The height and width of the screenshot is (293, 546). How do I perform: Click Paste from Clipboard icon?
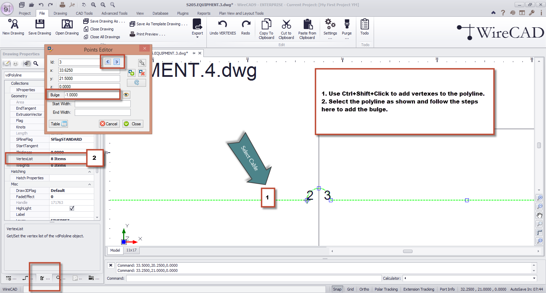coord(307,24)
